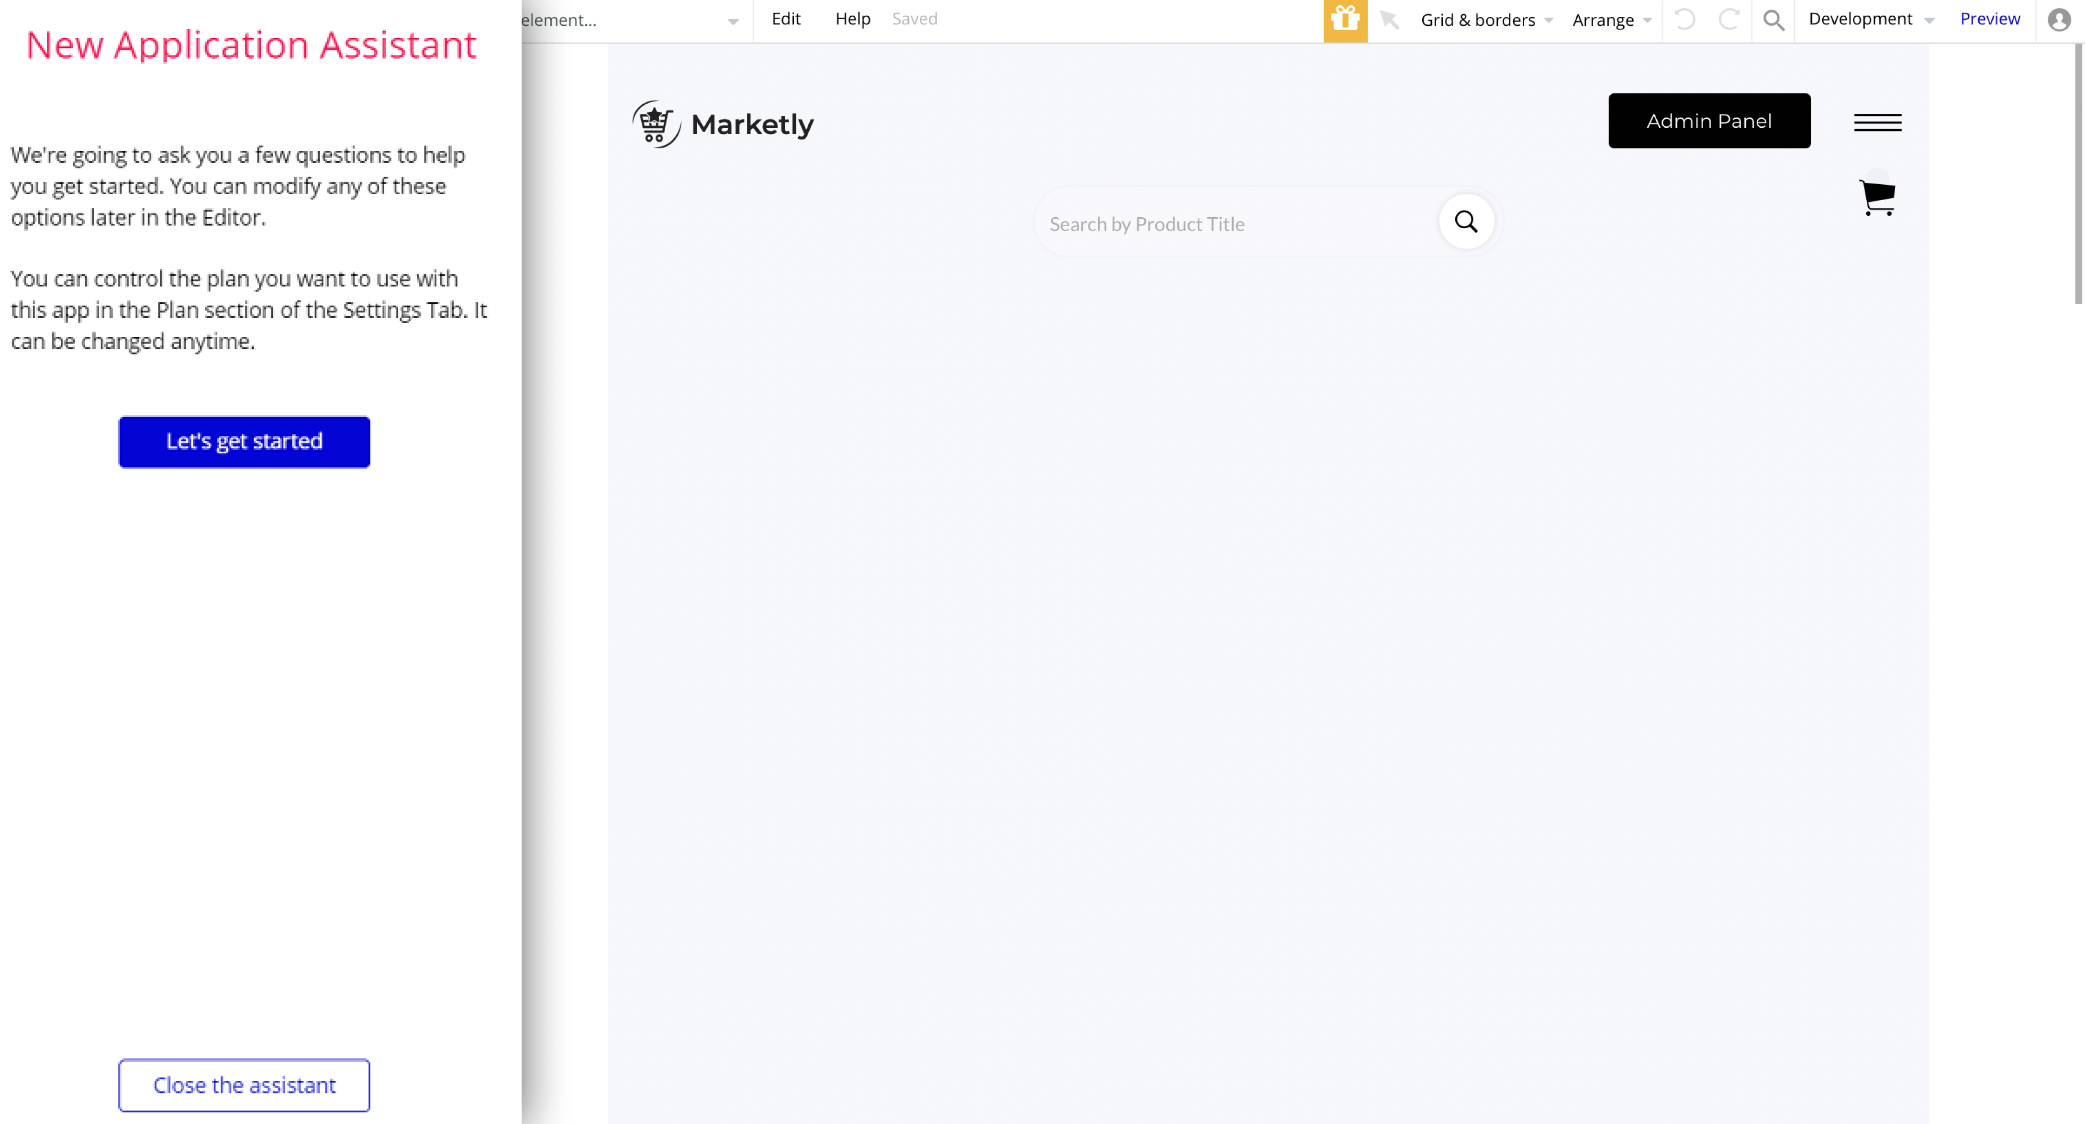This screenshot has height=1124, width=2085.
Task: Open the element picker dropdown arrow
Action: point(733,21)
